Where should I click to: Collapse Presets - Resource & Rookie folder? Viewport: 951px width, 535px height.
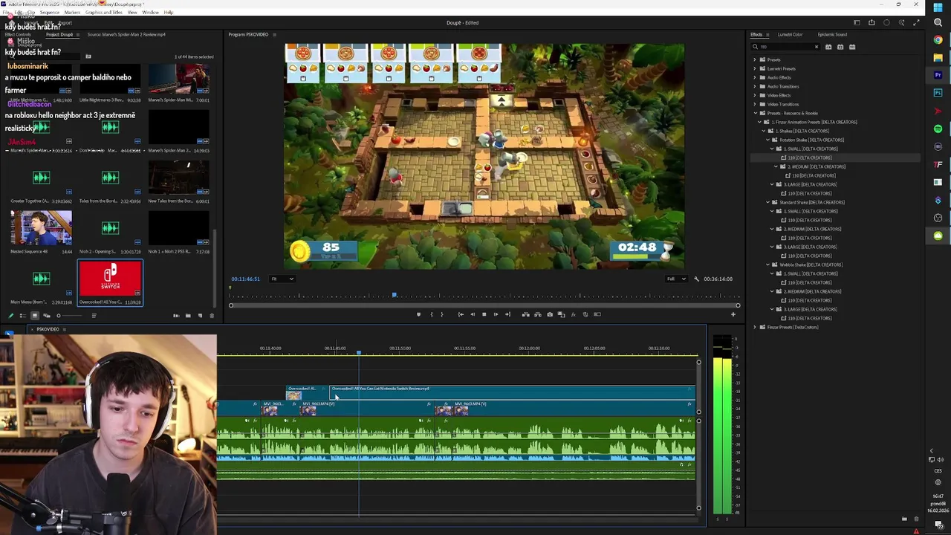coord(755,113)
